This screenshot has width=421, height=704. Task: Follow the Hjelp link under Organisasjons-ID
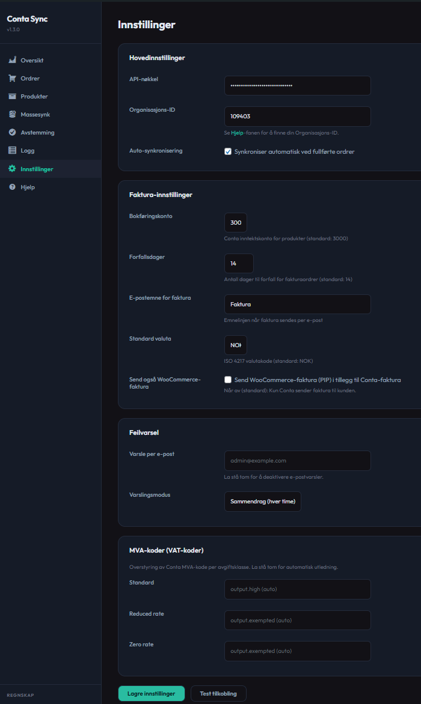(x=237, y=132)
